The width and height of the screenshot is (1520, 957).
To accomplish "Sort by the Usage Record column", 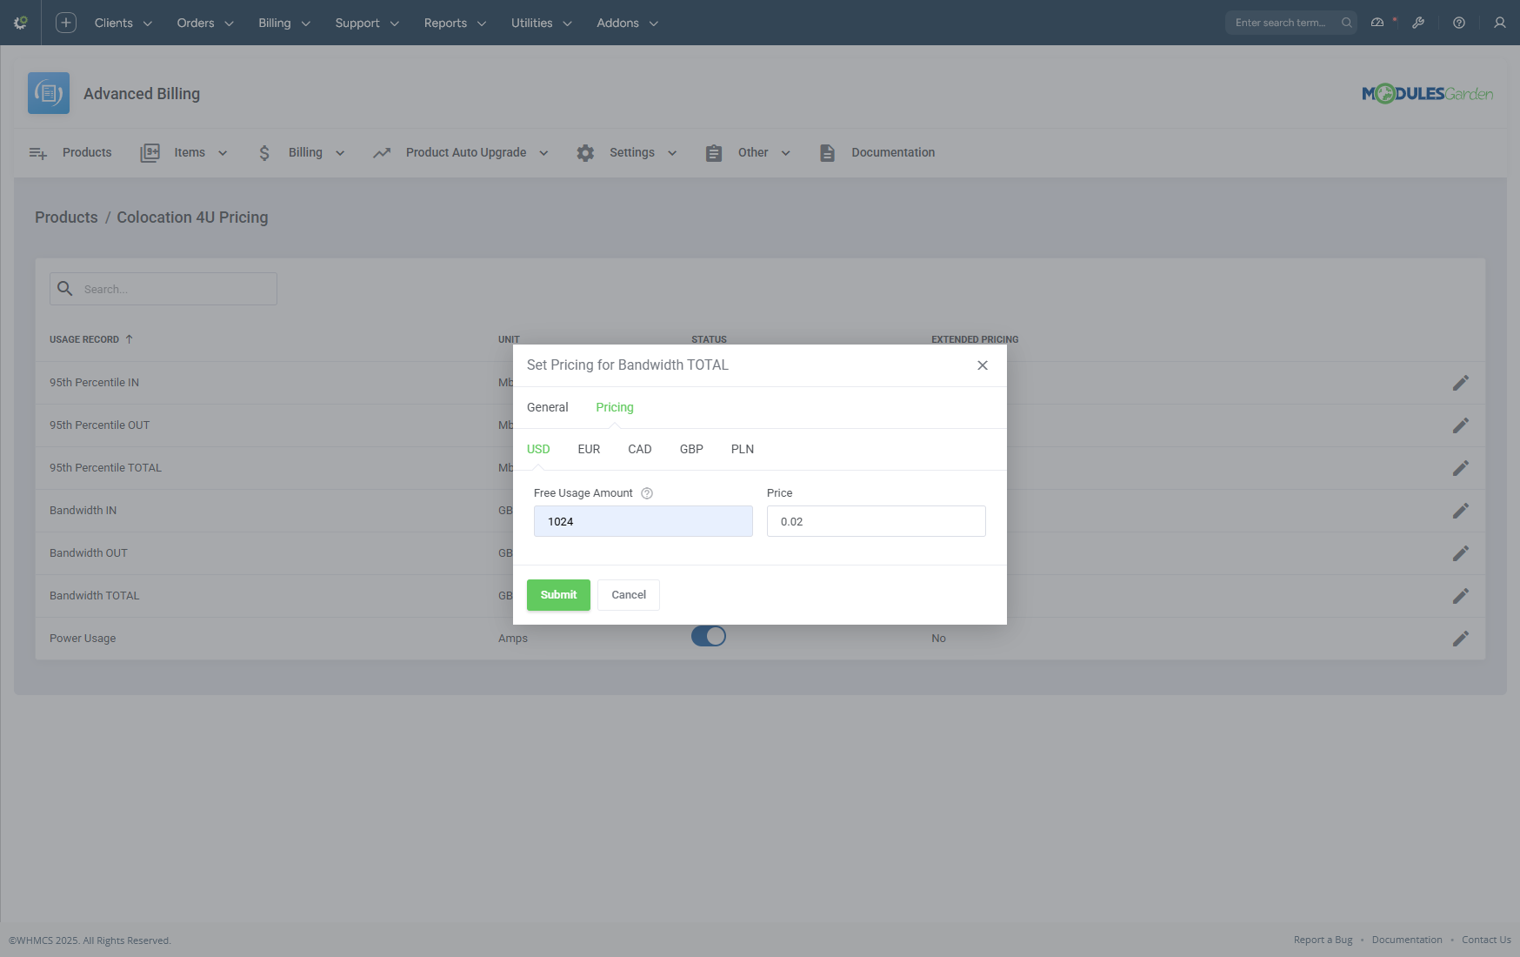I will (91, 339).
